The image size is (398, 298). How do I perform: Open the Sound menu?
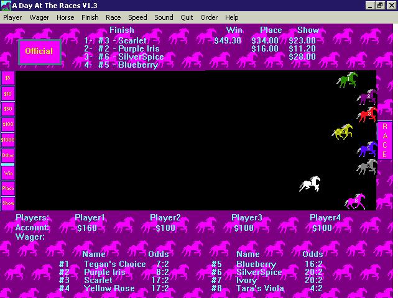coord(164,17)
